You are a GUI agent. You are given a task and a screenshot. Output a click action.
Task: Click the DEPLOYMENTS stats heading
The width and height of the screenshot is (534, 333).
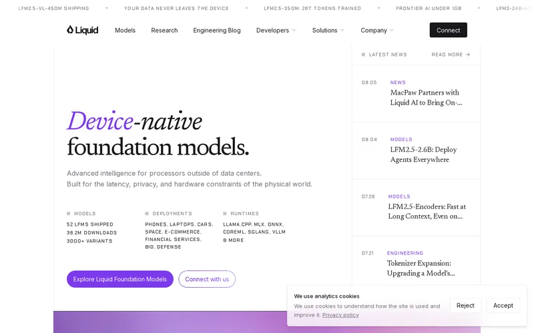click(x=172, y=213)
